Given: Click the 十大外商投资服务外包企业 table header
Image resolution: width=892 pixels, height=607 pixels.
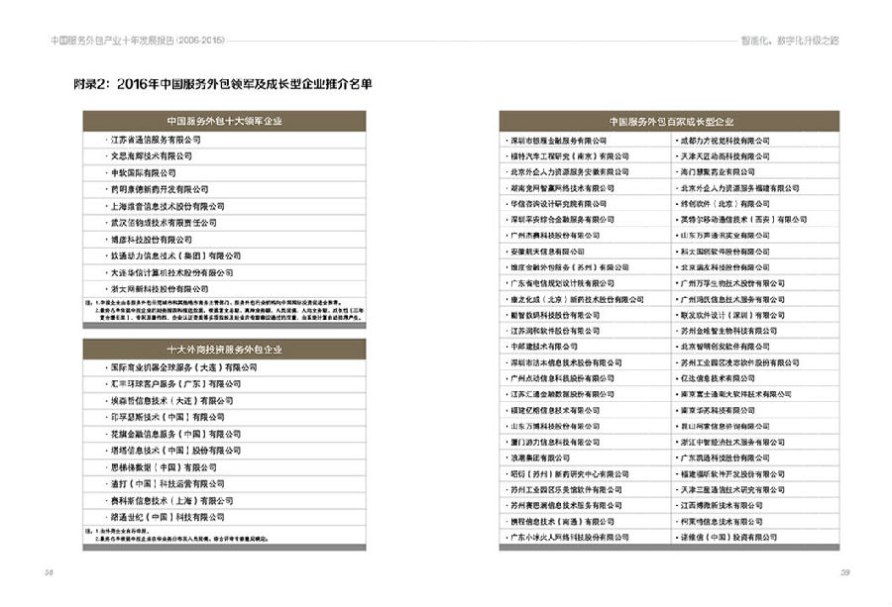Looking at the screenshot, I should click(224, 350).
